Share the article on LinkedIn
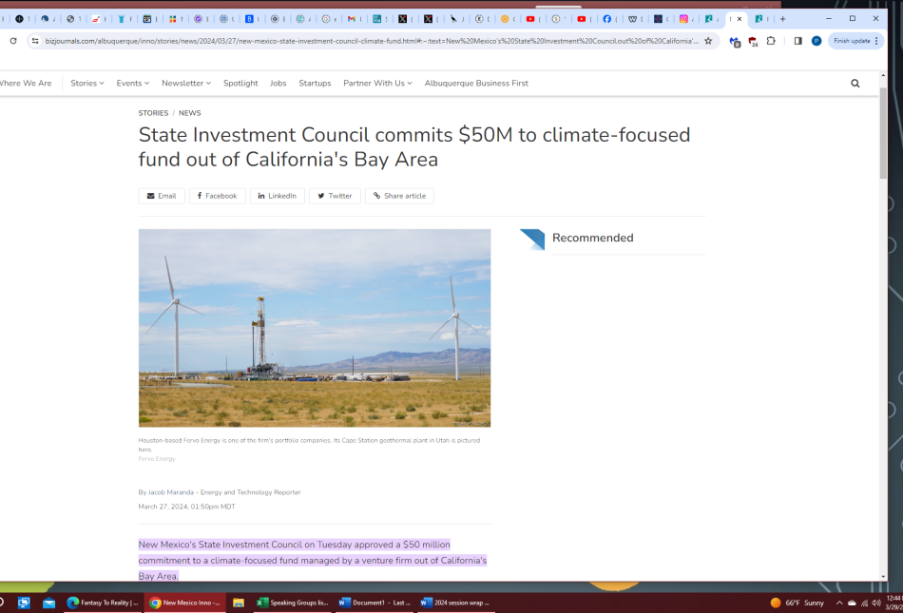This screenshot has height=613, width=903. click(277, 196)
